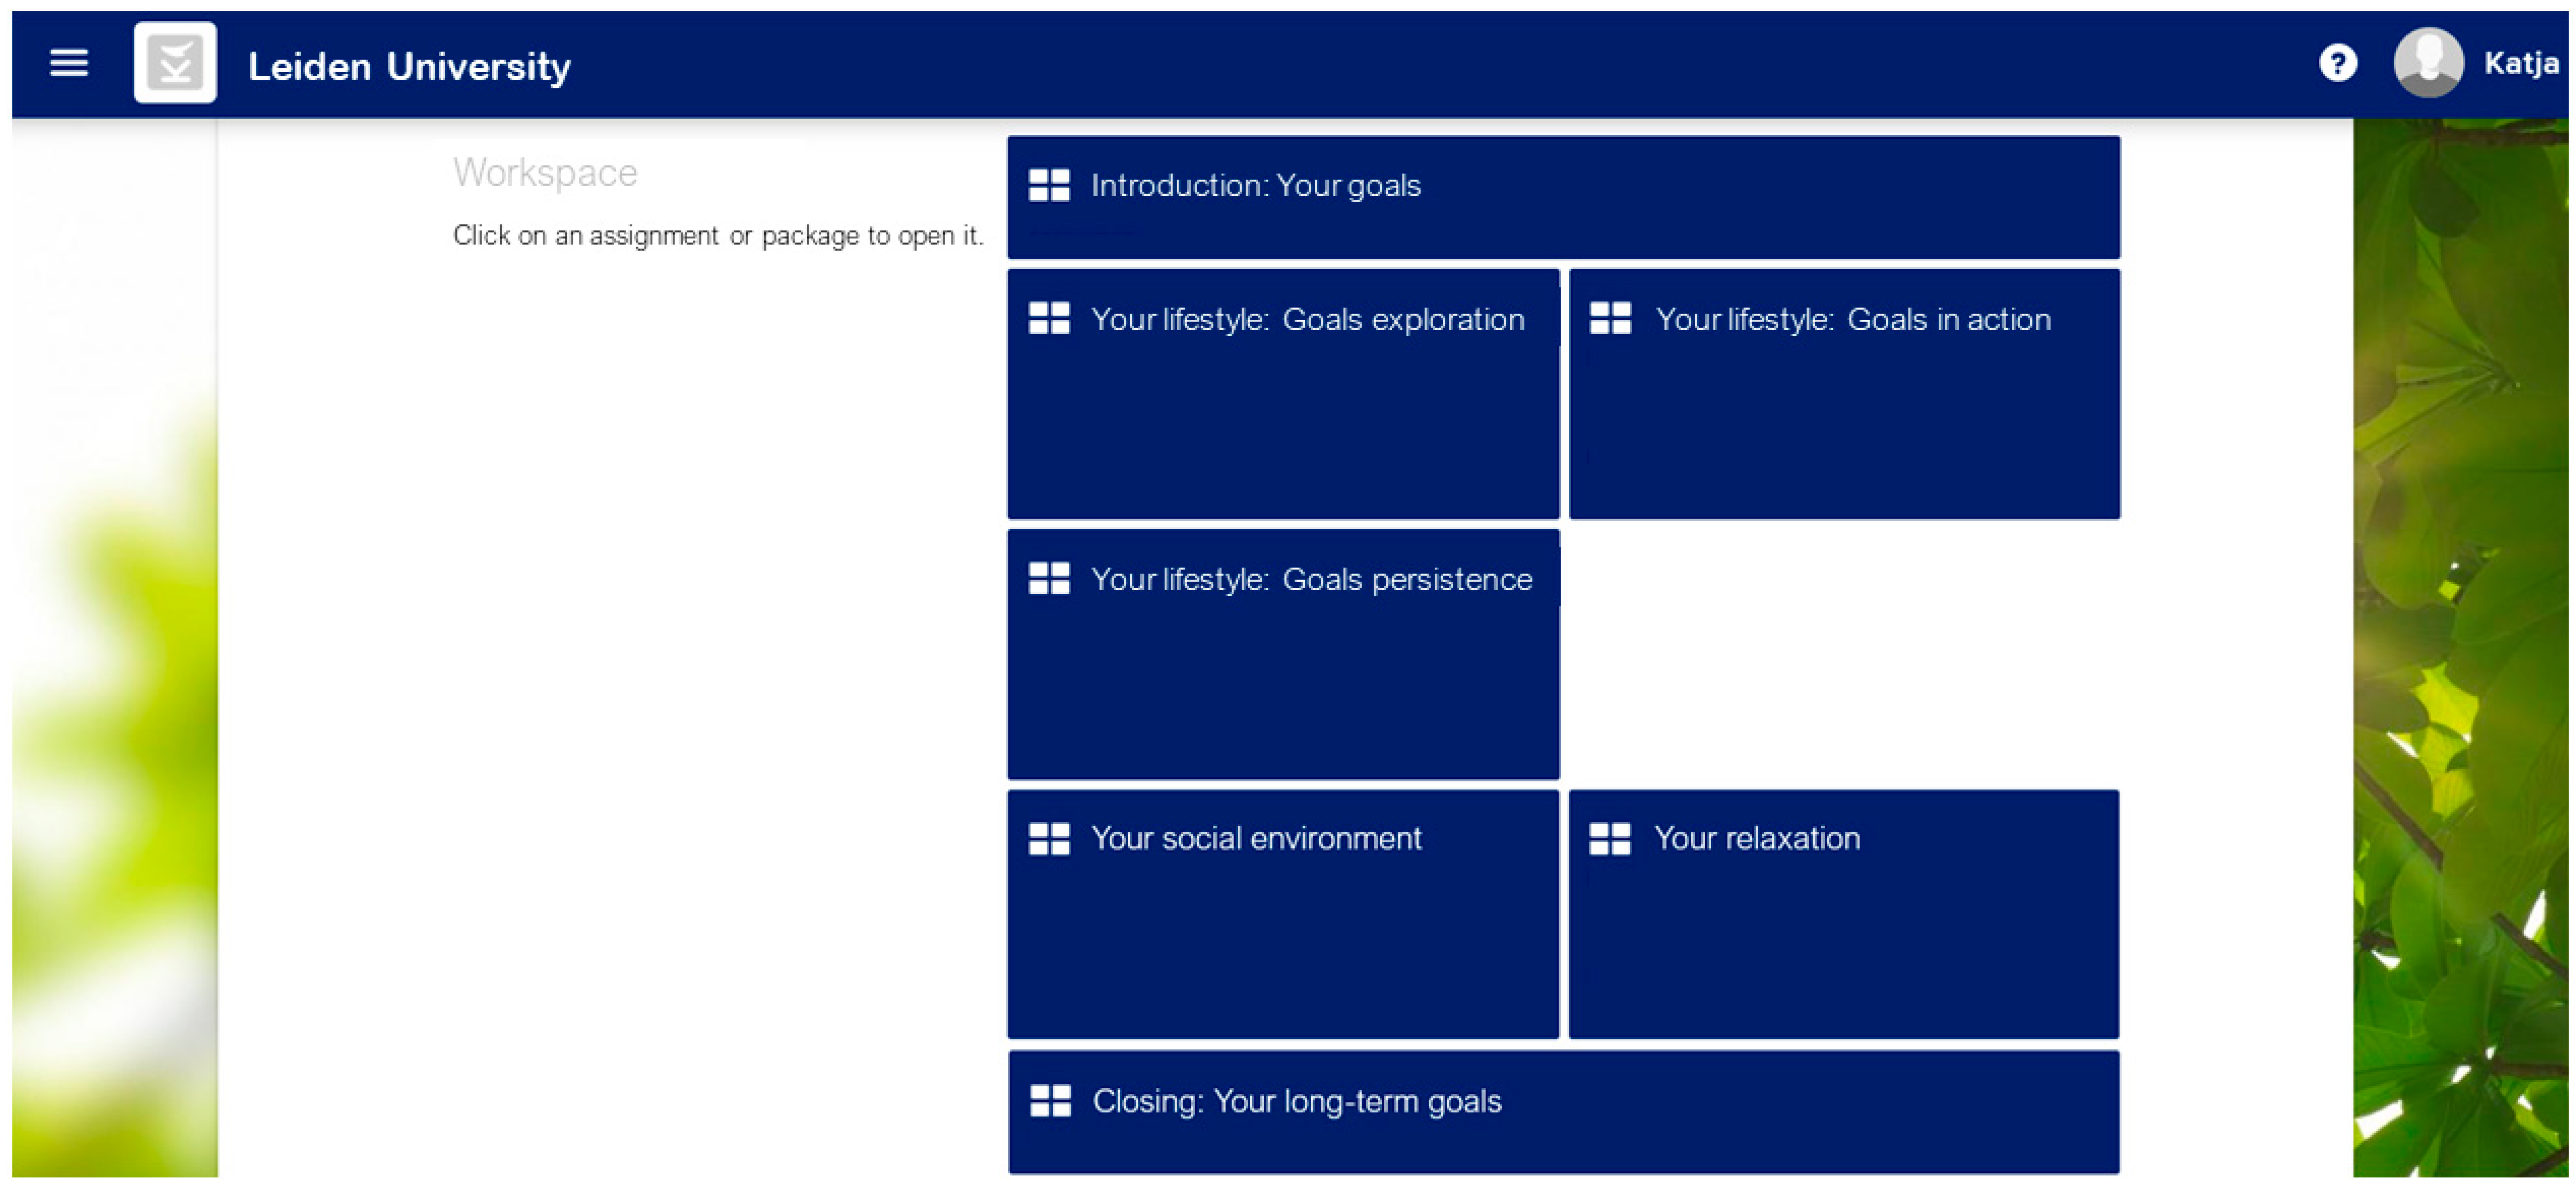This screenshot has width=2576, height=1189.
Task: Click grid icon beside Your relaxation
Action: pos(1610,839)
